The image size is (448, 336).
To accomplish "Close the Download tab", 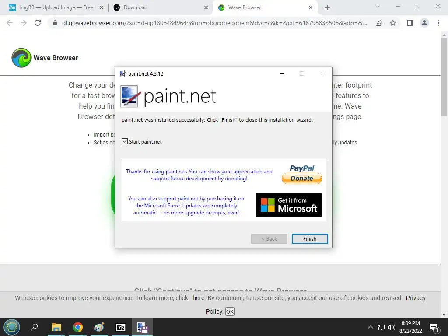I will tap(206, 8).
